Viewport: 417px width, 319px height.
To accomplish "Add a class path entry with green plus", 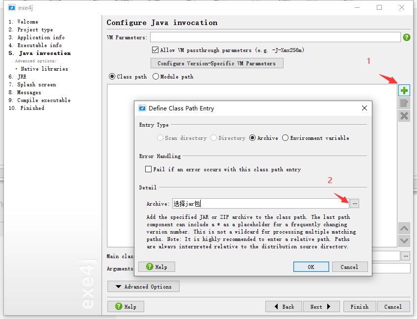I will 404,90.
